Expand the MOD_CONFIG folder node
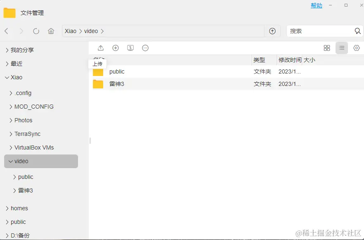 (11, 107)
